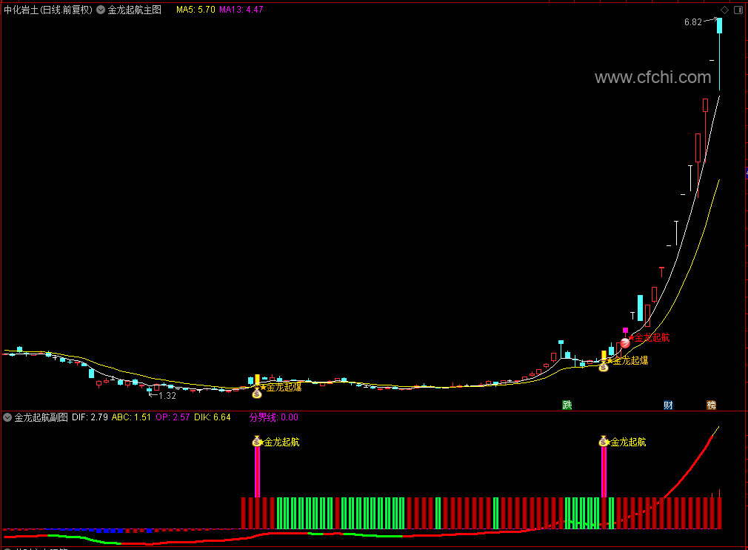The image size is (748, 550).
Task: Click the first sub-chart money bag 金龙起航 icon
Action: (257, 442)
